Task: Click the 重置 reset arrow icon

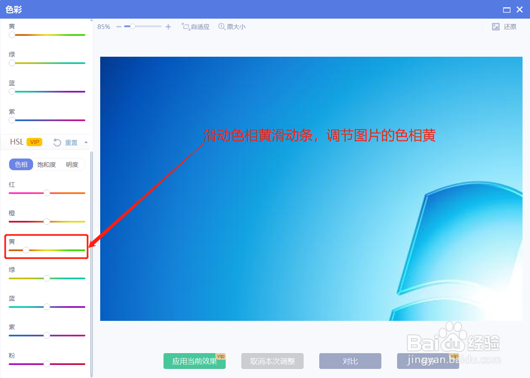Action: (x=58, y=142)
